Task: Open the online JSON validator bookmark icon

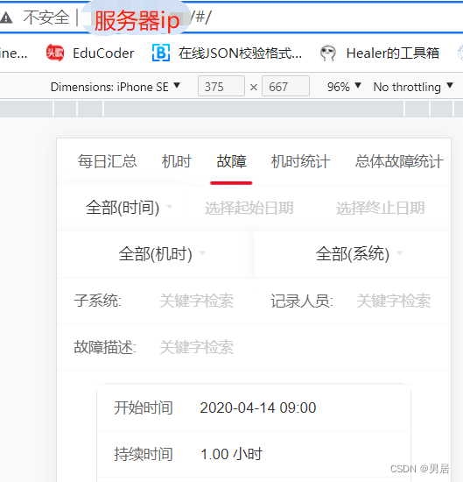Action: click(161, 53)
